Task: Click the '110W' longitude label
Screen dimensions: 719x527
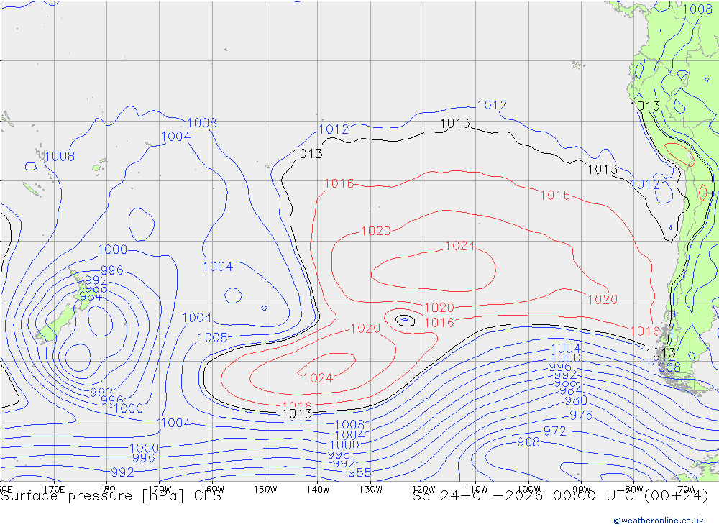Action: 476,490
